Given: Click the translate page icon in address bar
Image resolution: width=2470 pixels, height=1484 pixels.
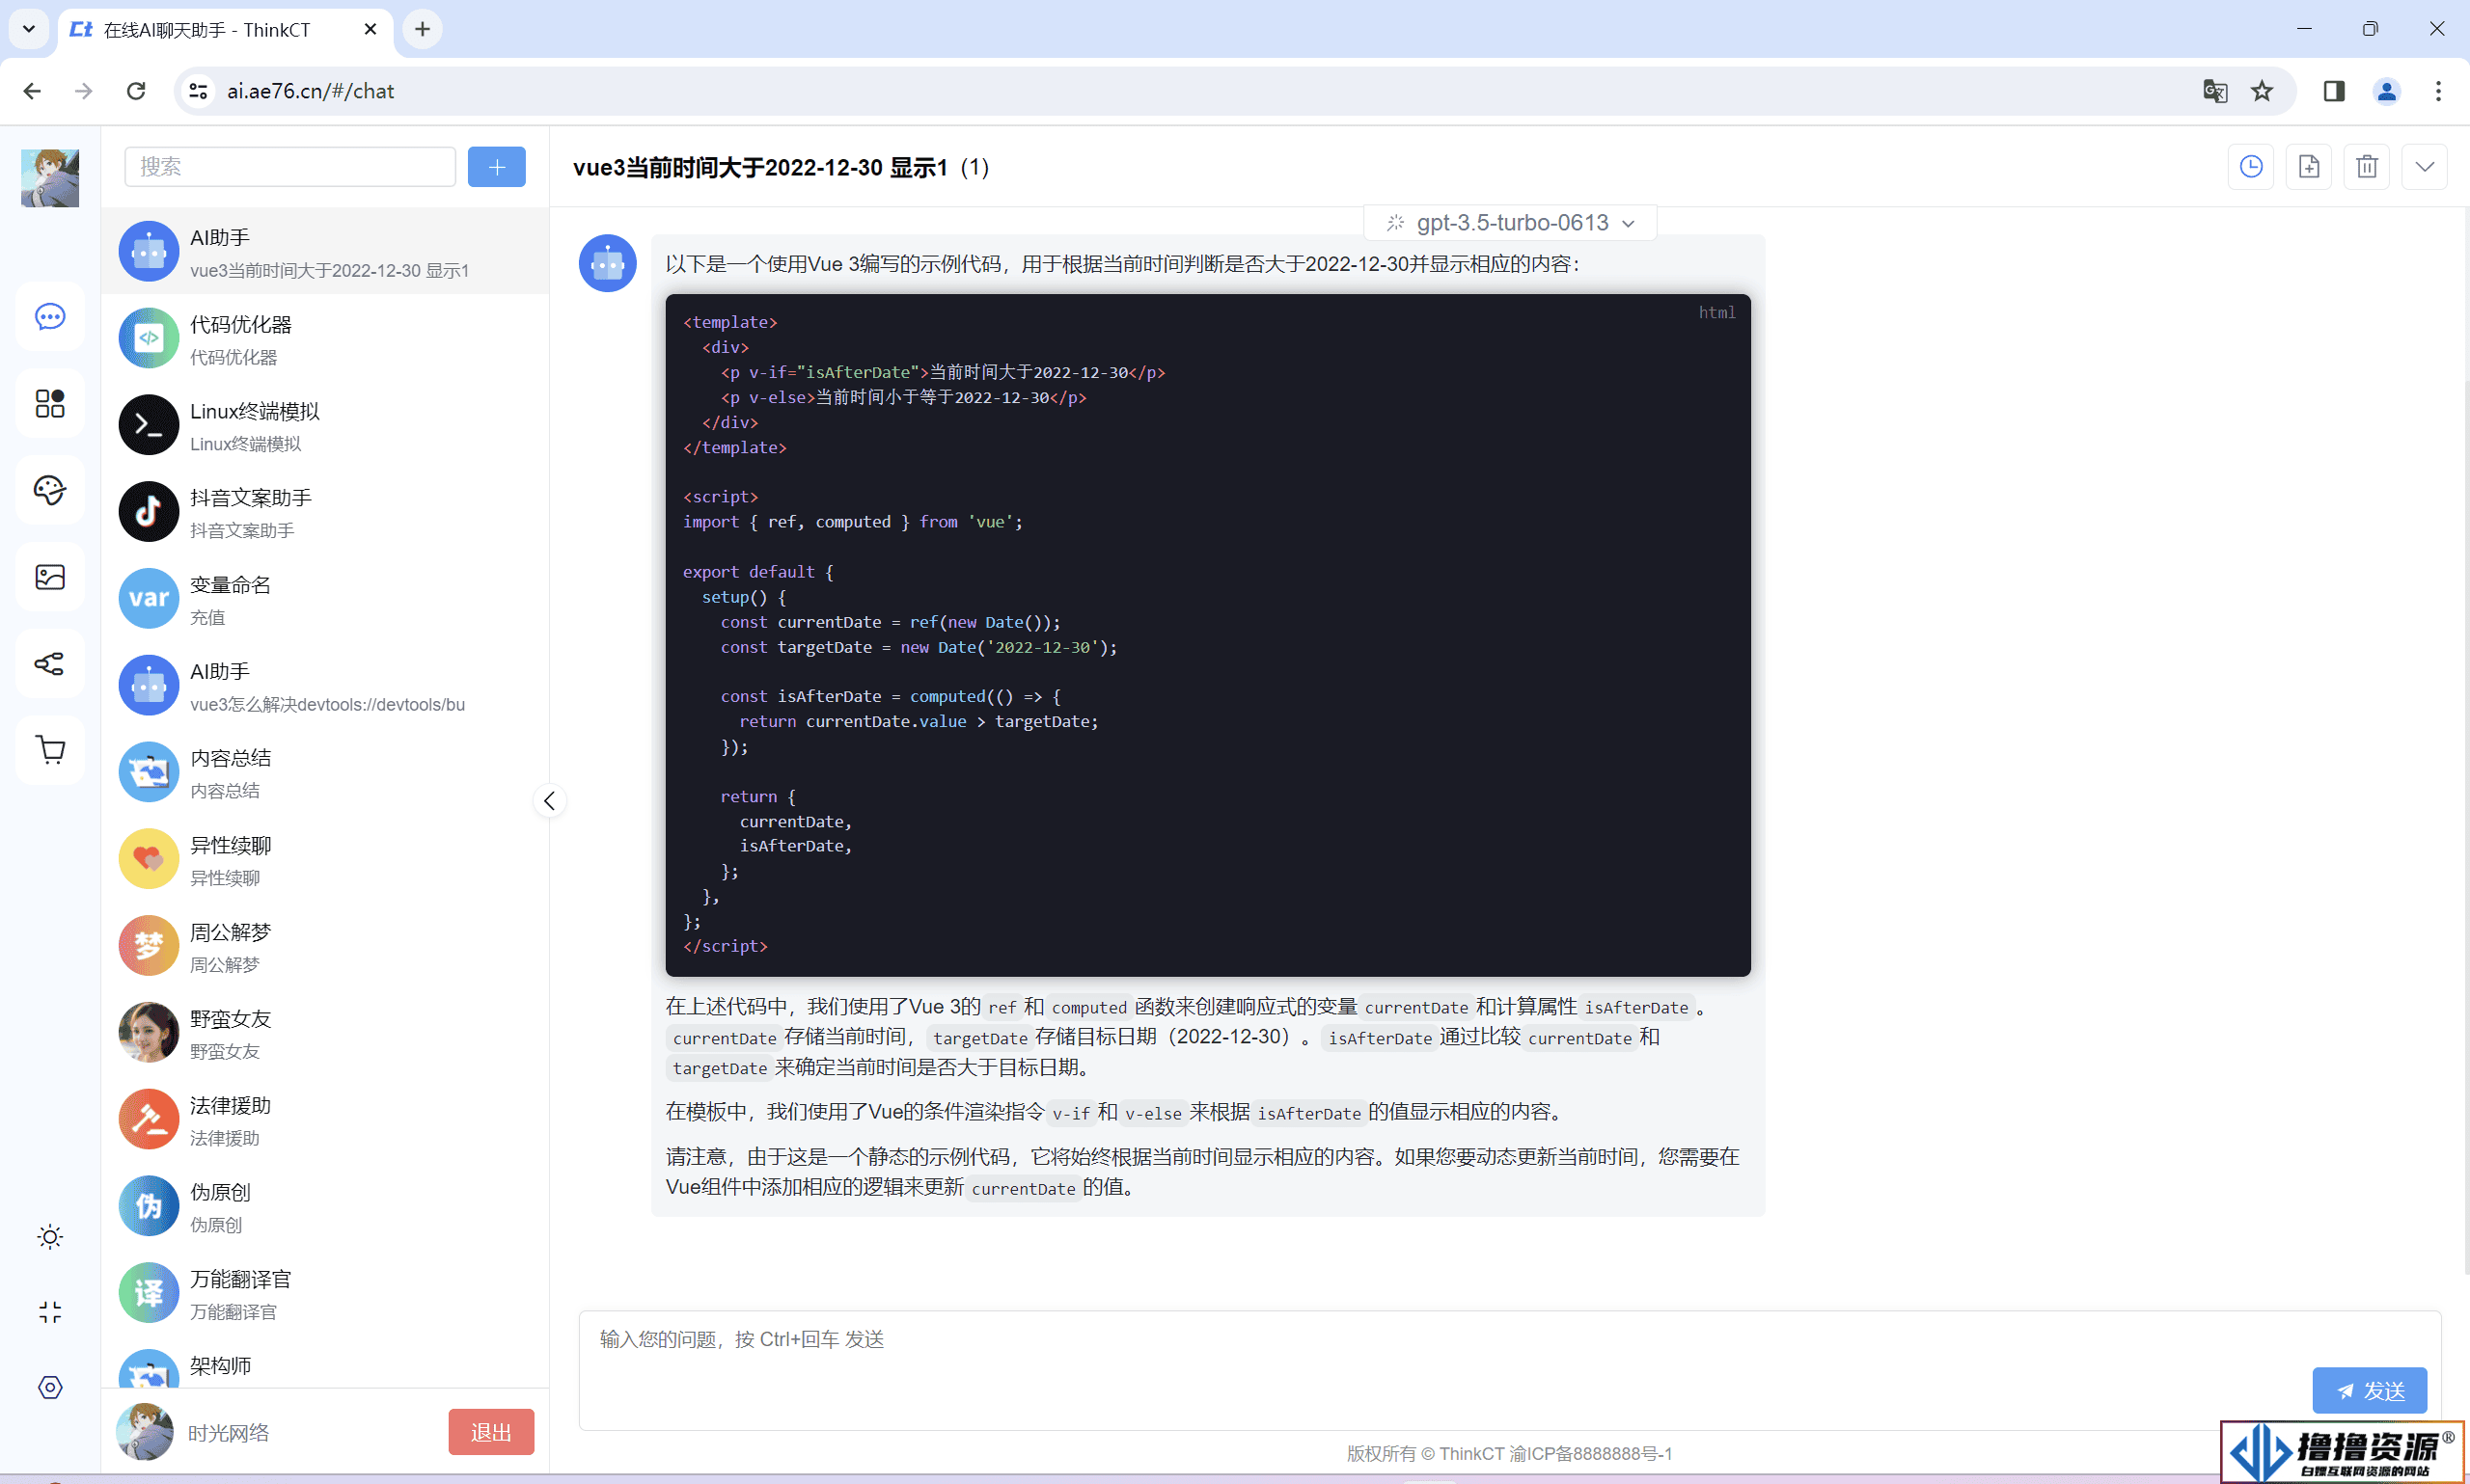Looking at the screenshot, I should [2215, 91].
